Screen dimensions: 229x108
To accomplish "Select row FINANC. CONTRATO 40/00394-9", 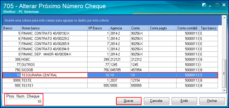I will (x=110, y=49).
